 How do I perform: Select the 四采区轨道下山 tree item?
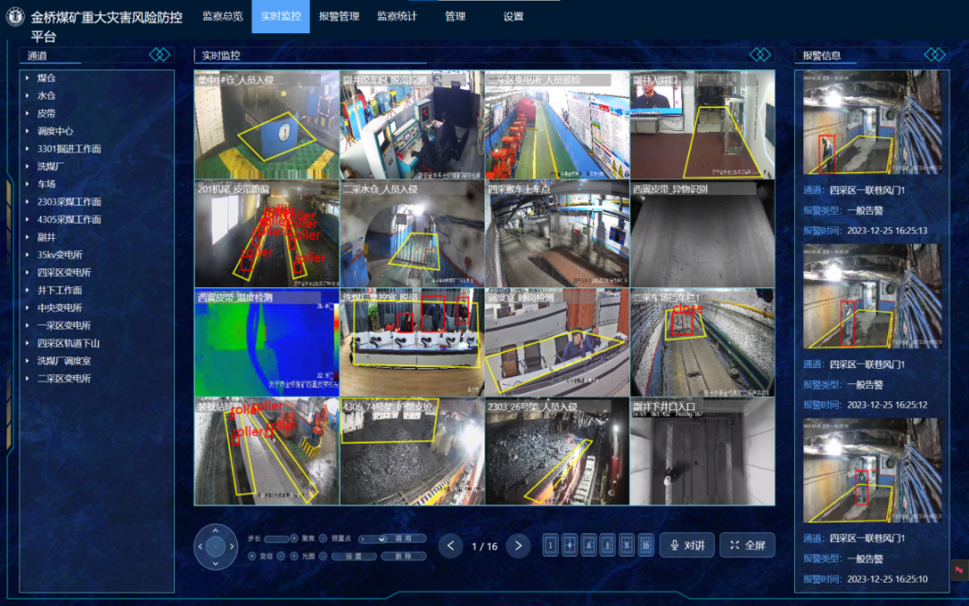point(68,343)
